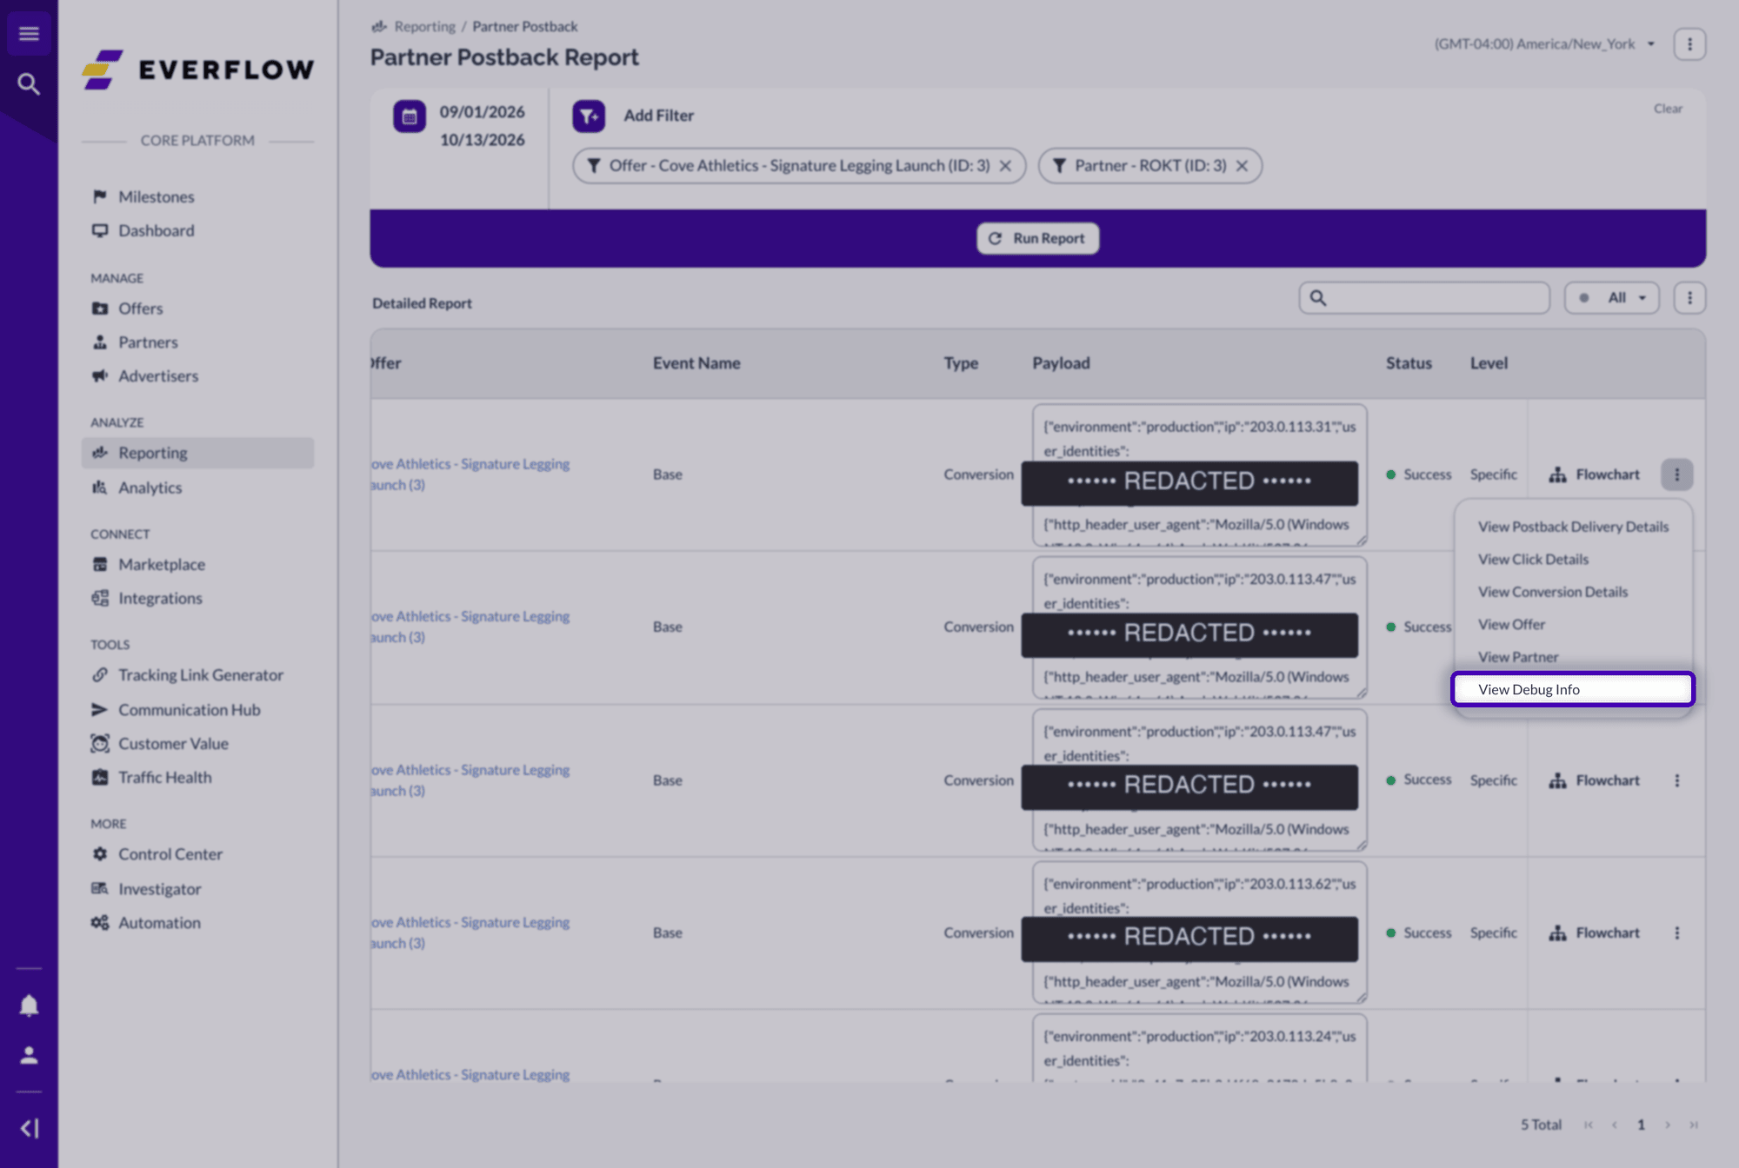Click Clear to reset filters

[x=1668, y=109]
